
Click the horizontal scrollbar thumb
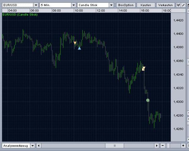[x=115, y=146]
